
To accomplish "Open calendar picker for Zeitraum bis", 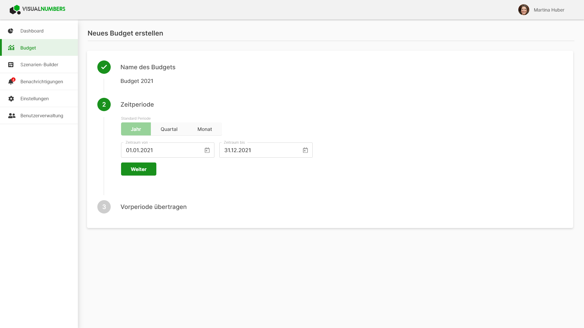I will click(x=305, y=150).
